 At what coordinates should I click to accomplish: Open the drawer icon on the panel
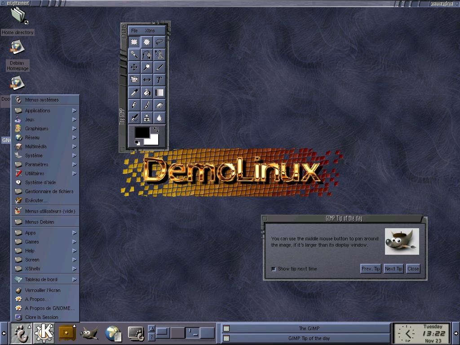(67, 333)
